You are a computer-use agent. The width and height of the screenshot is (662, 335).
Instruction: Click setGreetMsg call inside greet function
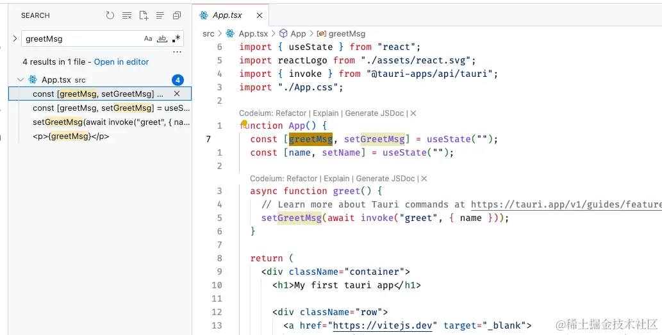point(292,218)
